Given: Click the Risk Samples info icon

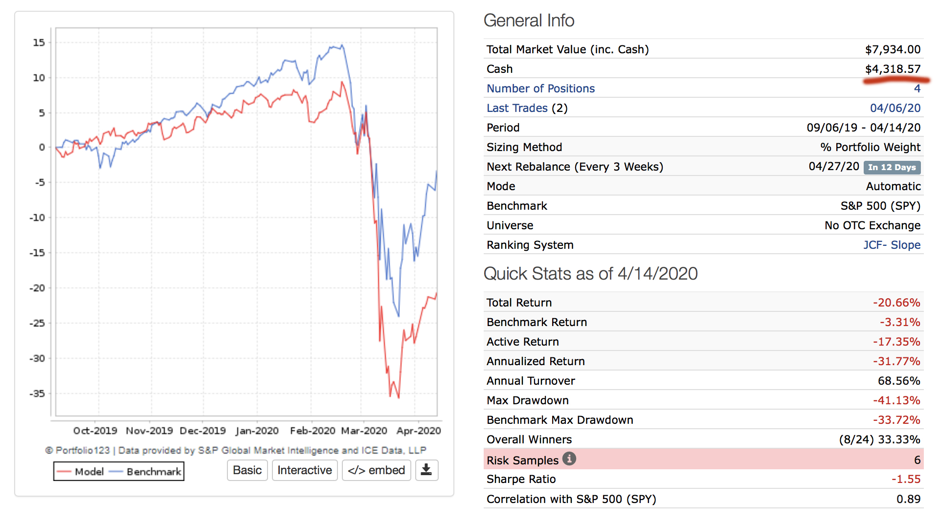Looking at the screenshot, I should (x=569, y=459).
